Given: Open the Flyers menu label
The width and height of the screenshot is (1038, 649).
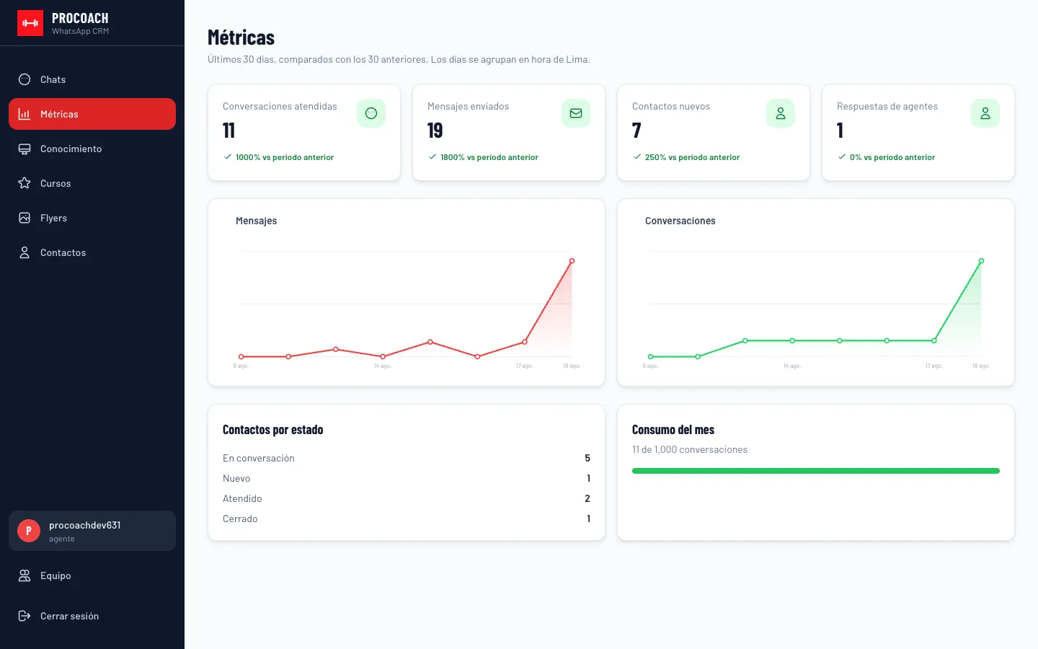Looking at the screenshot, I should point(53,218).
